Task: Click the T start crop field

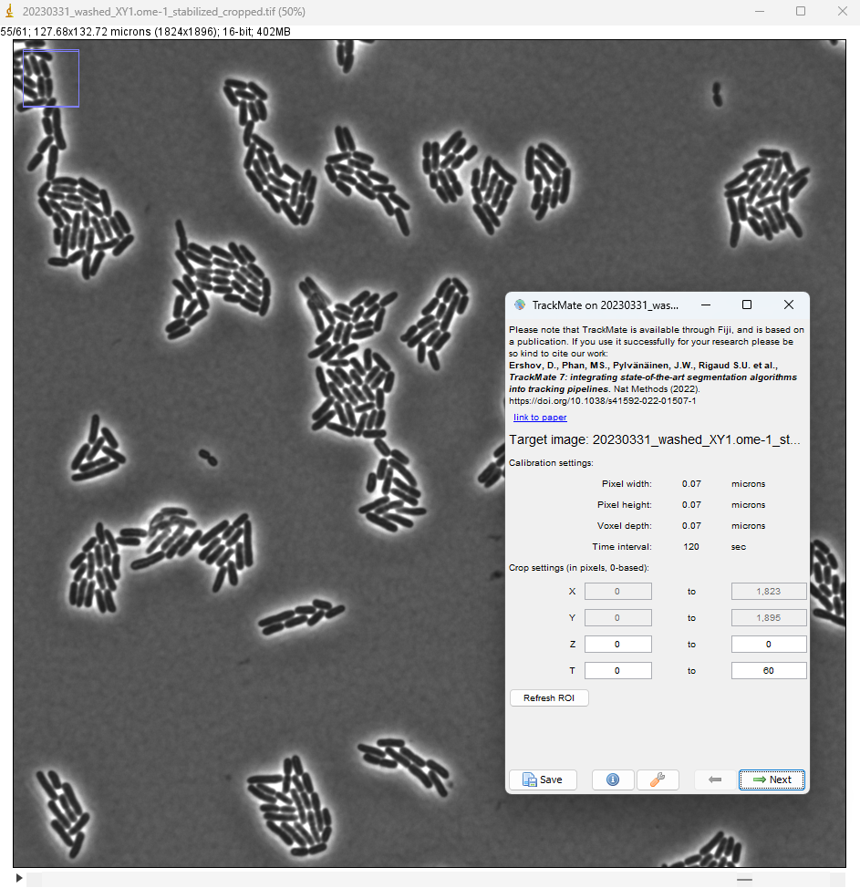Action: [x=617, y=670]
